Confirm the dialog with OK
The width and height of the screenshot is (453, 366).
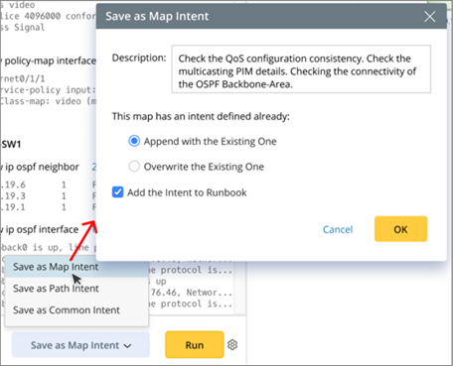point(400,229)
